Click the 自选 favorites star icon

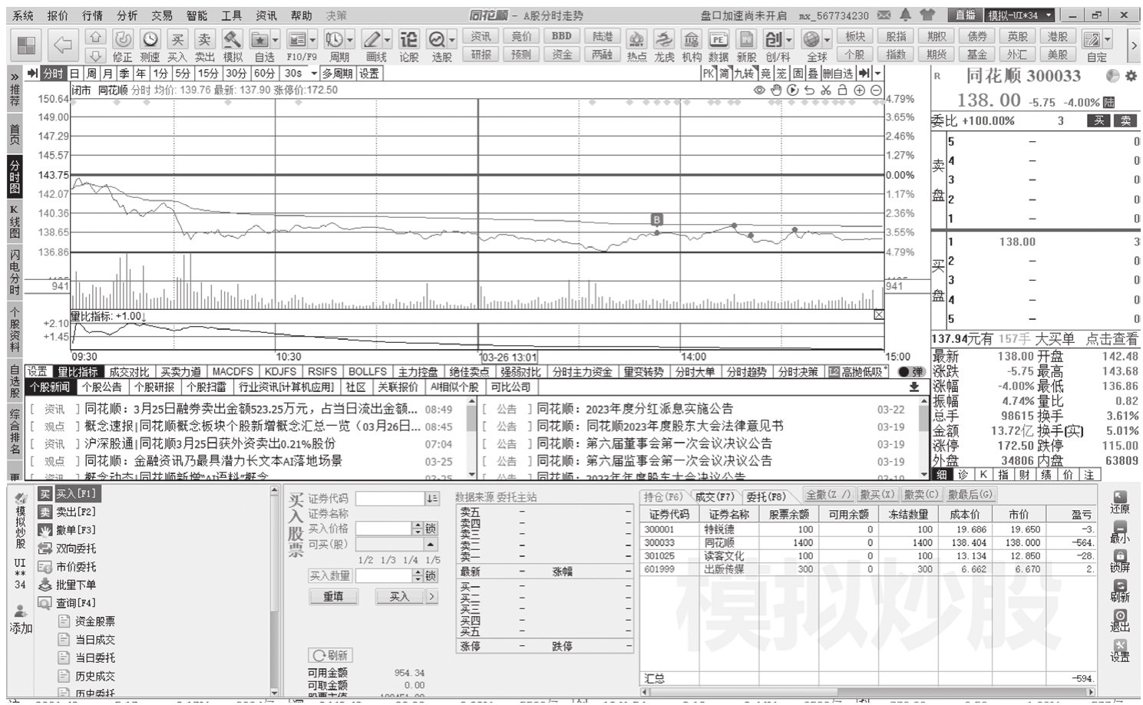[259, 39]
